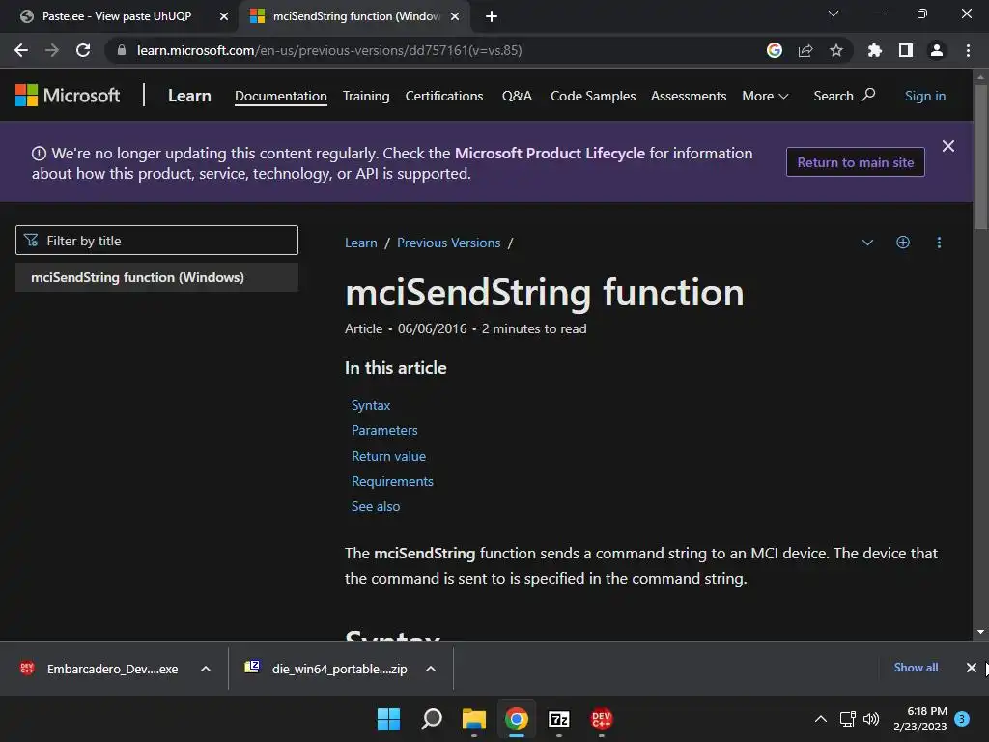Open the Training menu item
Image resolution: width=989 pixels, height=742 pixels.
click(x=366, y=96)
